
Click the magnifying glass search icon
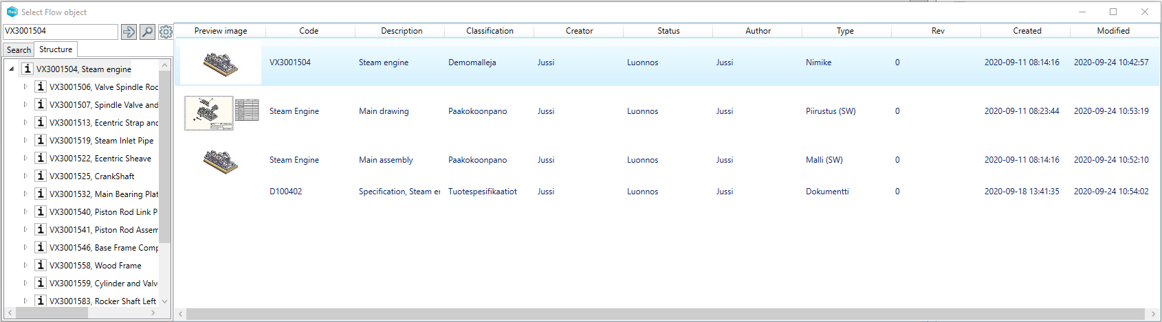pyautogui.click(x=147, y=32)
